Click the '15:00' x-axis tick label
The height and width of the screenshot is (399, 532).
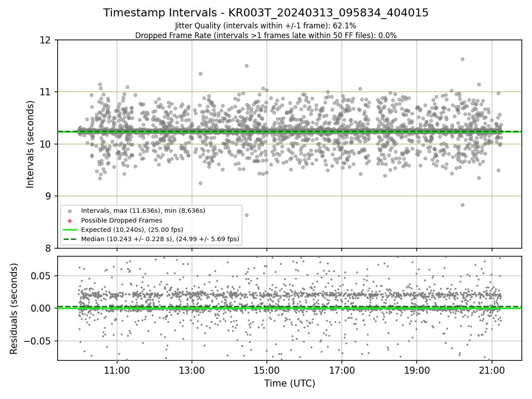(x=267, y=370)
